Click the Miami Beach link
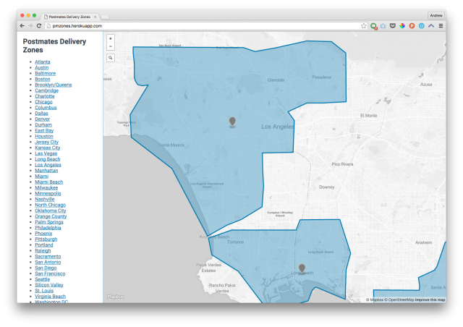The width and height of the screenshot is (463, 327). (48, 182)
